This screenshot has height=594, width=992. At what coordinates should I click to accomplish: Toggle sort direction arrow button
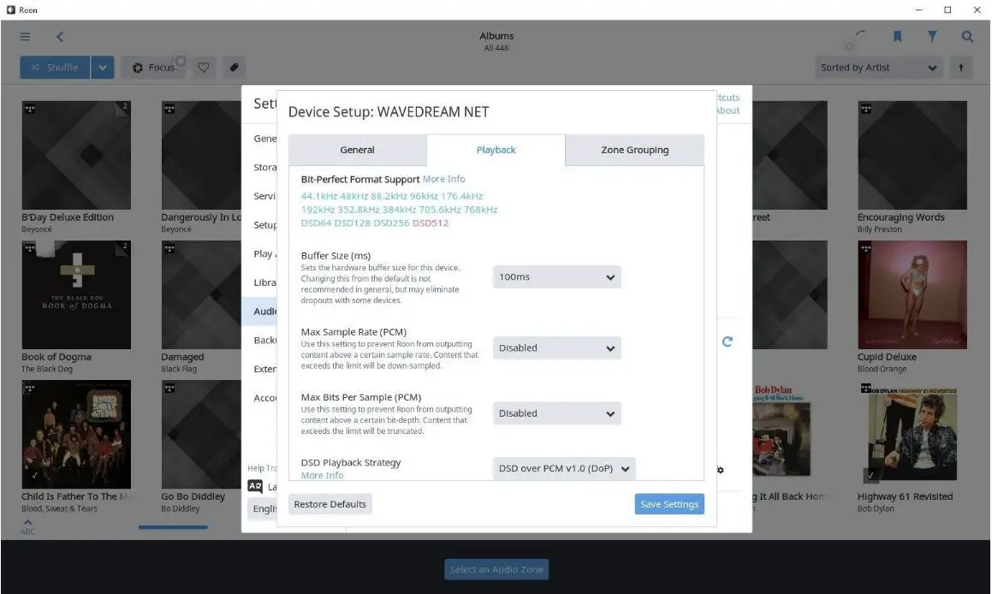(x=961, y=67)
